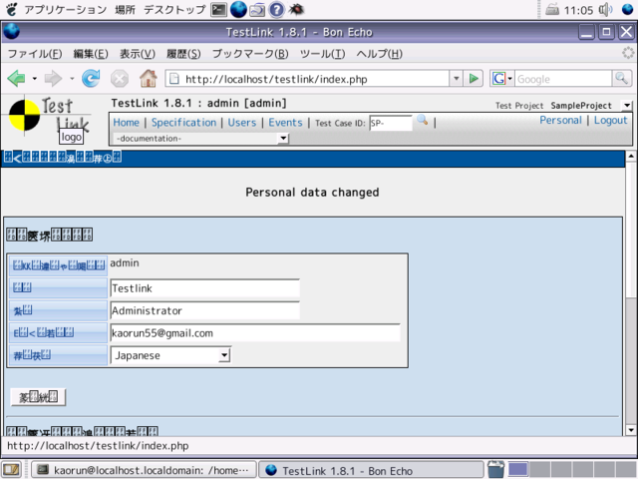
Task: Select the TestLink 1.8.1 taskbar window button
Action: pos(371,470)
